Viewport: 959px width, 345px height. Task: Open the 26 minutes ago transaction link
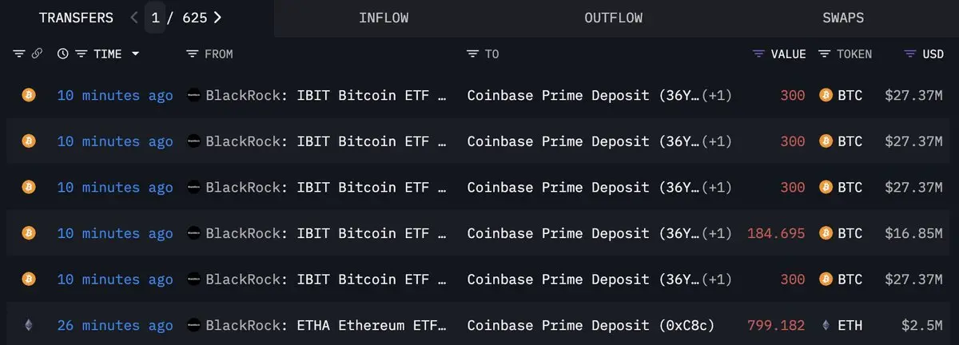click(x=115, y=326)
